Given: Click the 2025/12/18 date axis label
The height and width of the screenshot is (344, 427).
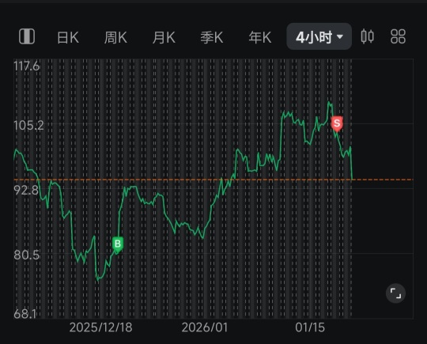Looking at the screenshot, I should tap(100, 327).
